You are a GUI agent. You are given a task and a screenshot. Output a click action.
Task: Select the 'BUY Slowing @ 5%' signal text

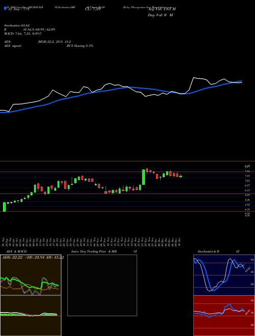(x=80, y=46)
